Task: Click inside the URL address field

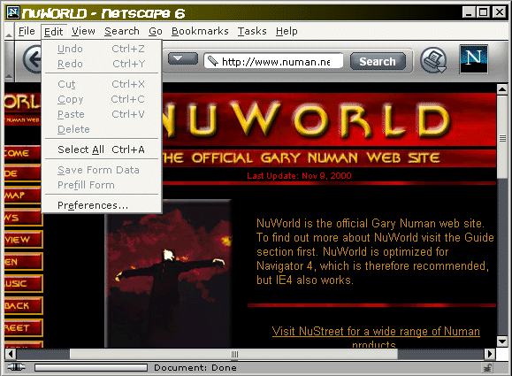Action: tap(273, 61)
